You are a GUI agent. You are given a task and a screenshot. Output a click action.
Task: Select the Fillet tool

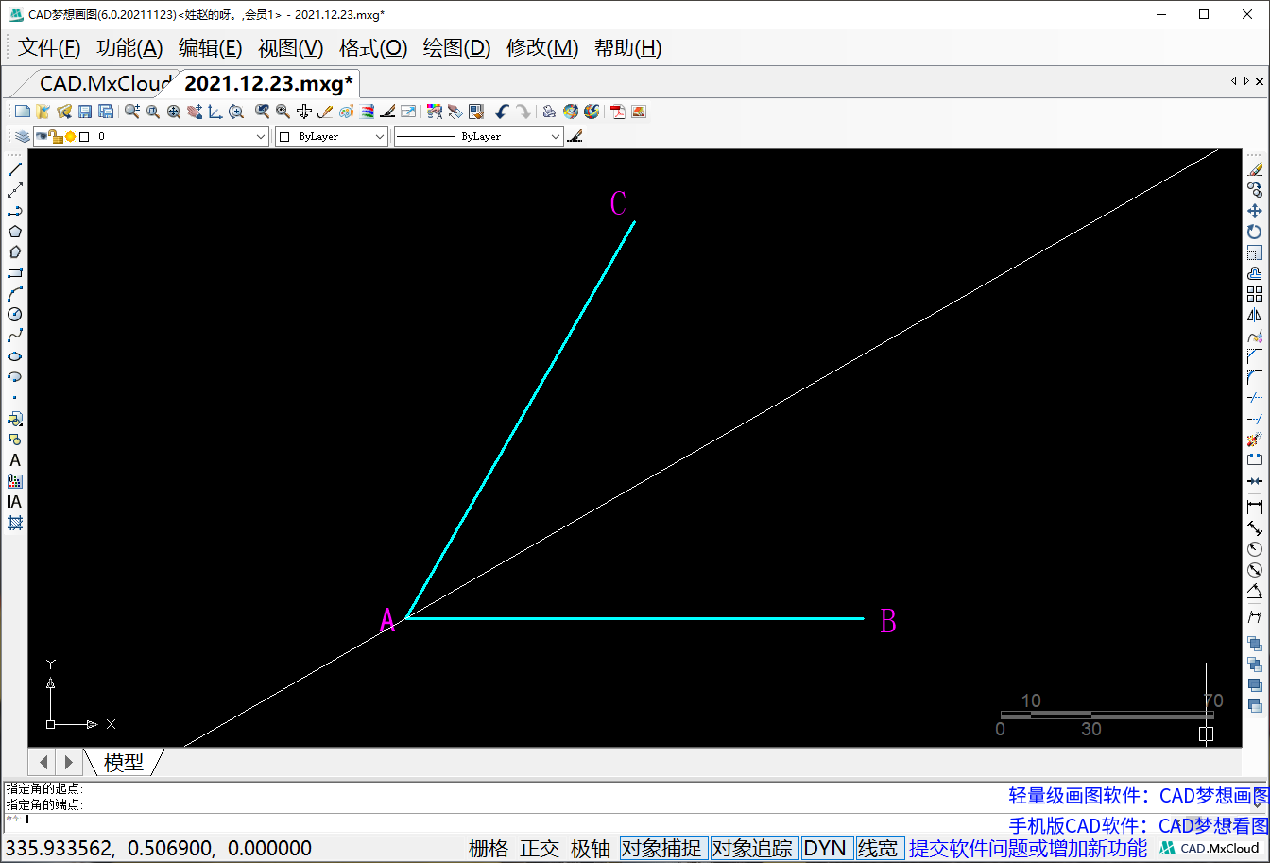[1255, 377]
